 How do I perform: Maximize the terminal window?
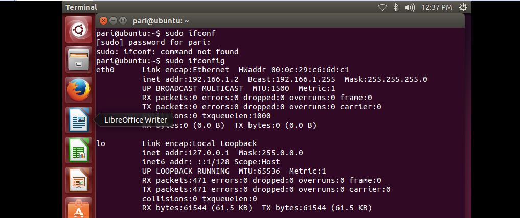(x=123, y=21)
